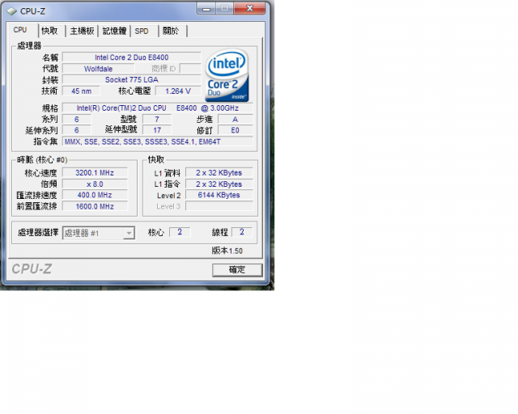Click the 版本 1.50 version text
This screenshot has width=518, height=414.
pyautogui.click(x=227, y=251)
